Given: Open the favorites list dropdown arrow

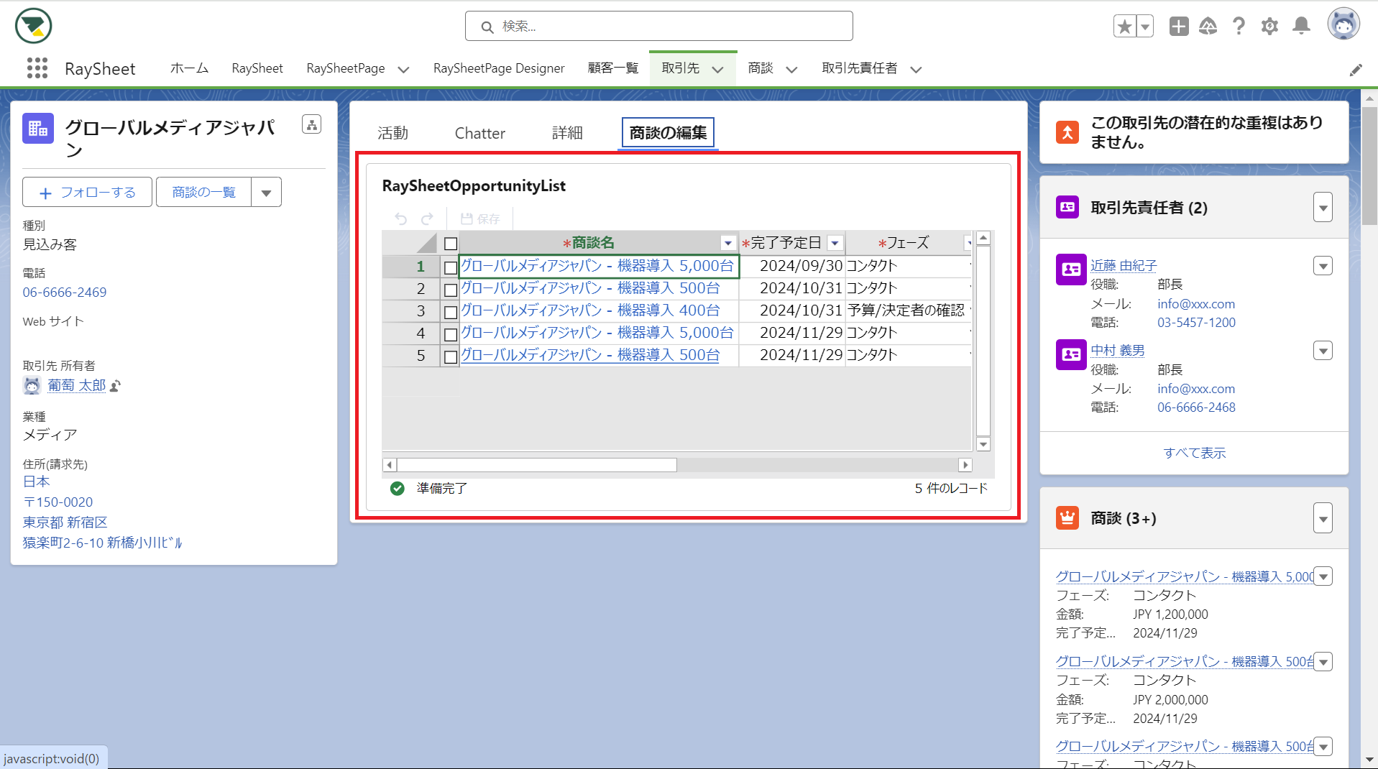Looking at the screenshot, I should [1145, 27].
